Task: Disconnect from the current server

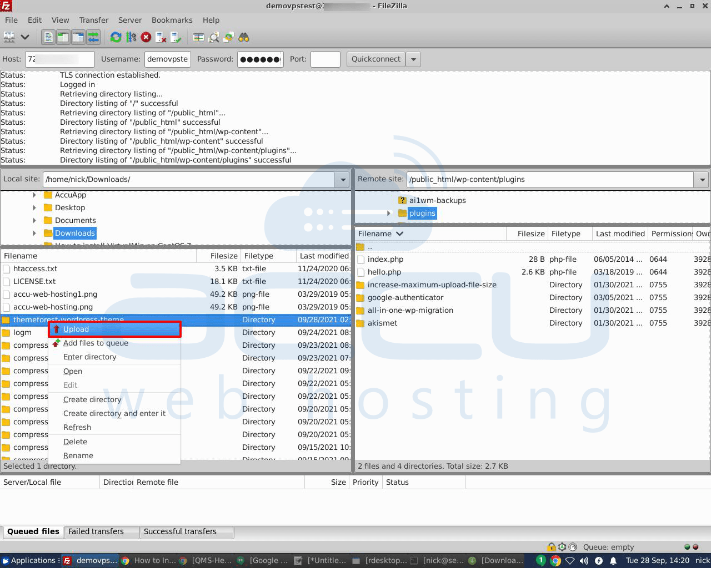Action: tap(161, 37)
